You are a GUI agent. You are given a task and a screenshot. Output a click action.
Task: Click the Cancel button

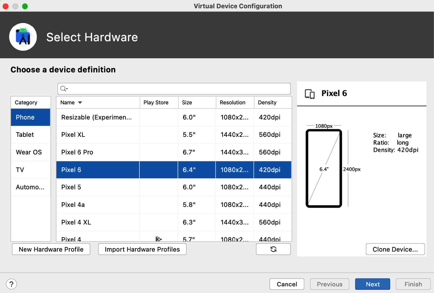(x=287, y=284)
